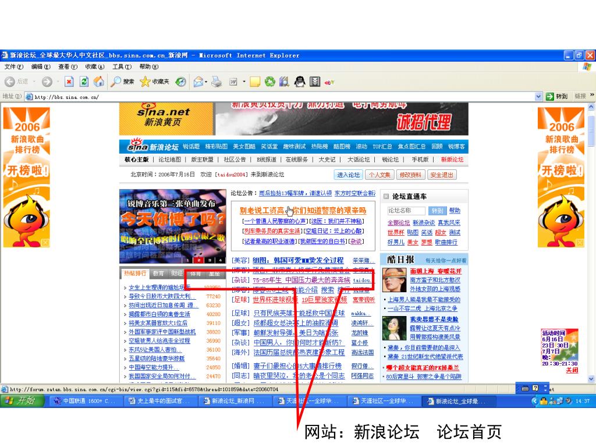The height and width of the screenshot is (447, 596).
Task: Close the activity popup via 关闭 link
Action: click(572, 370)
